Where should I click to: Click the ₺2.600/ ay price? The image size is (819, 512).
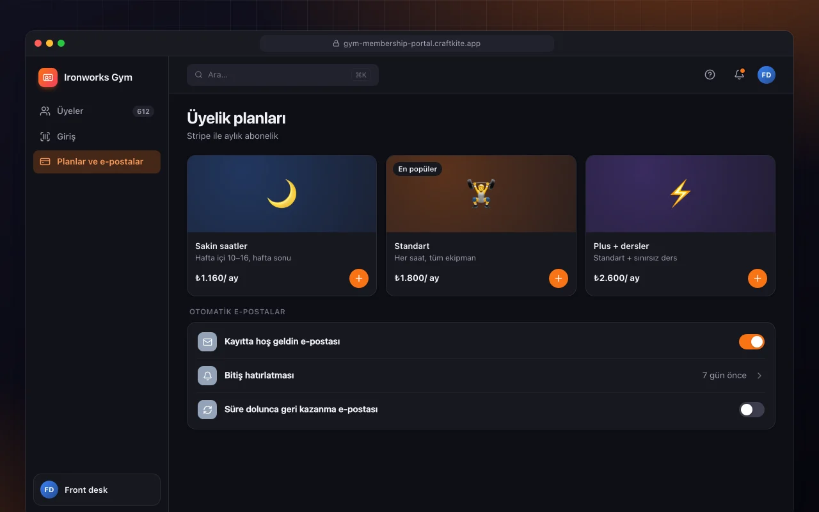[x=616, y=278]
